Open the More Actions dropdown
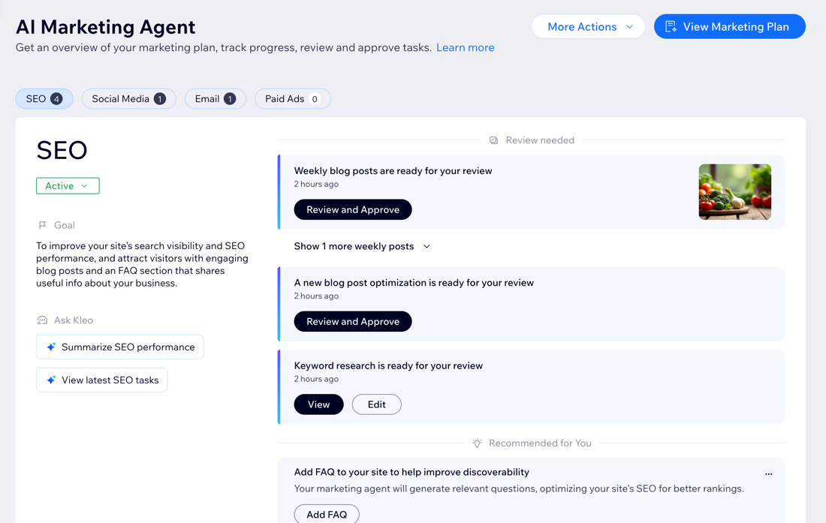This screenshot has width=826, height=523. click(588, 26)
